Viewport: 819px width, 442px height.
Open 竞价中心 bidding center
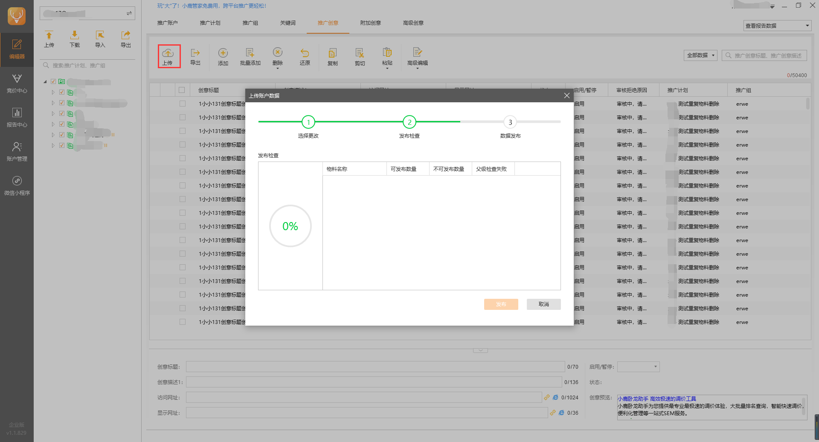17,84
